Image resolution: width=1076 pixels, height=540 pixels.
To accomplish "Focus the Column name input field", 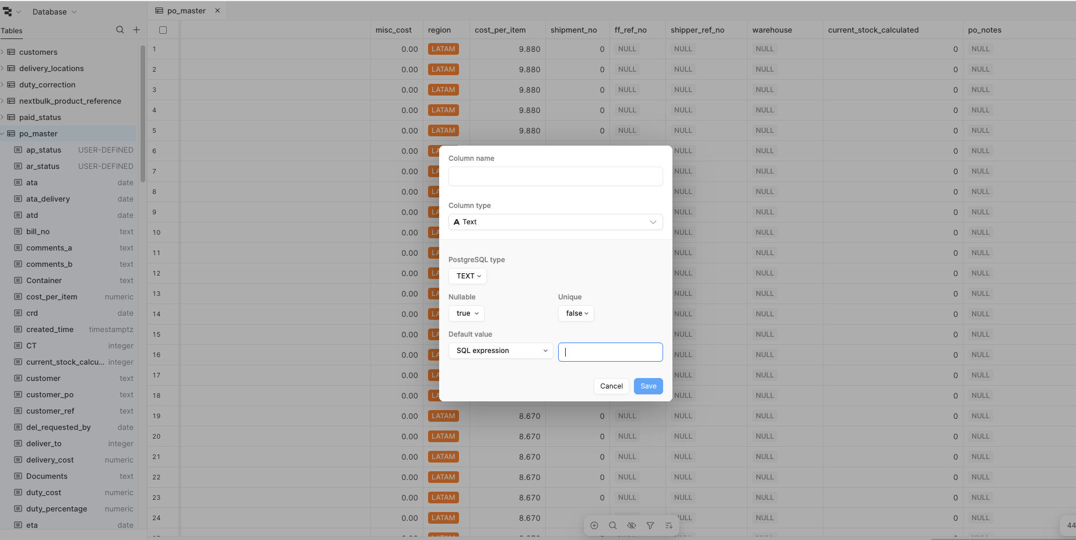I will (x=555, y=177).
